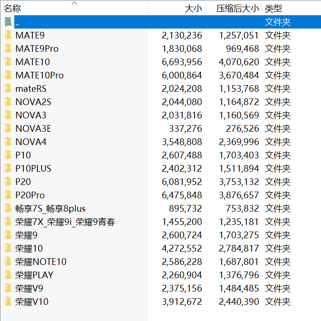Viewport: 321px width, 321px height.
Task: Toggle the sort arrow above 名称
Action: click(74, 3)
